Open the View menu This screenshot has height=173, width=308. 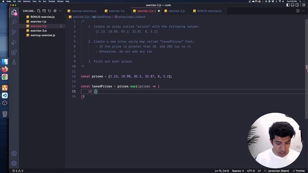pyautogui.click(x=34, y=1)
